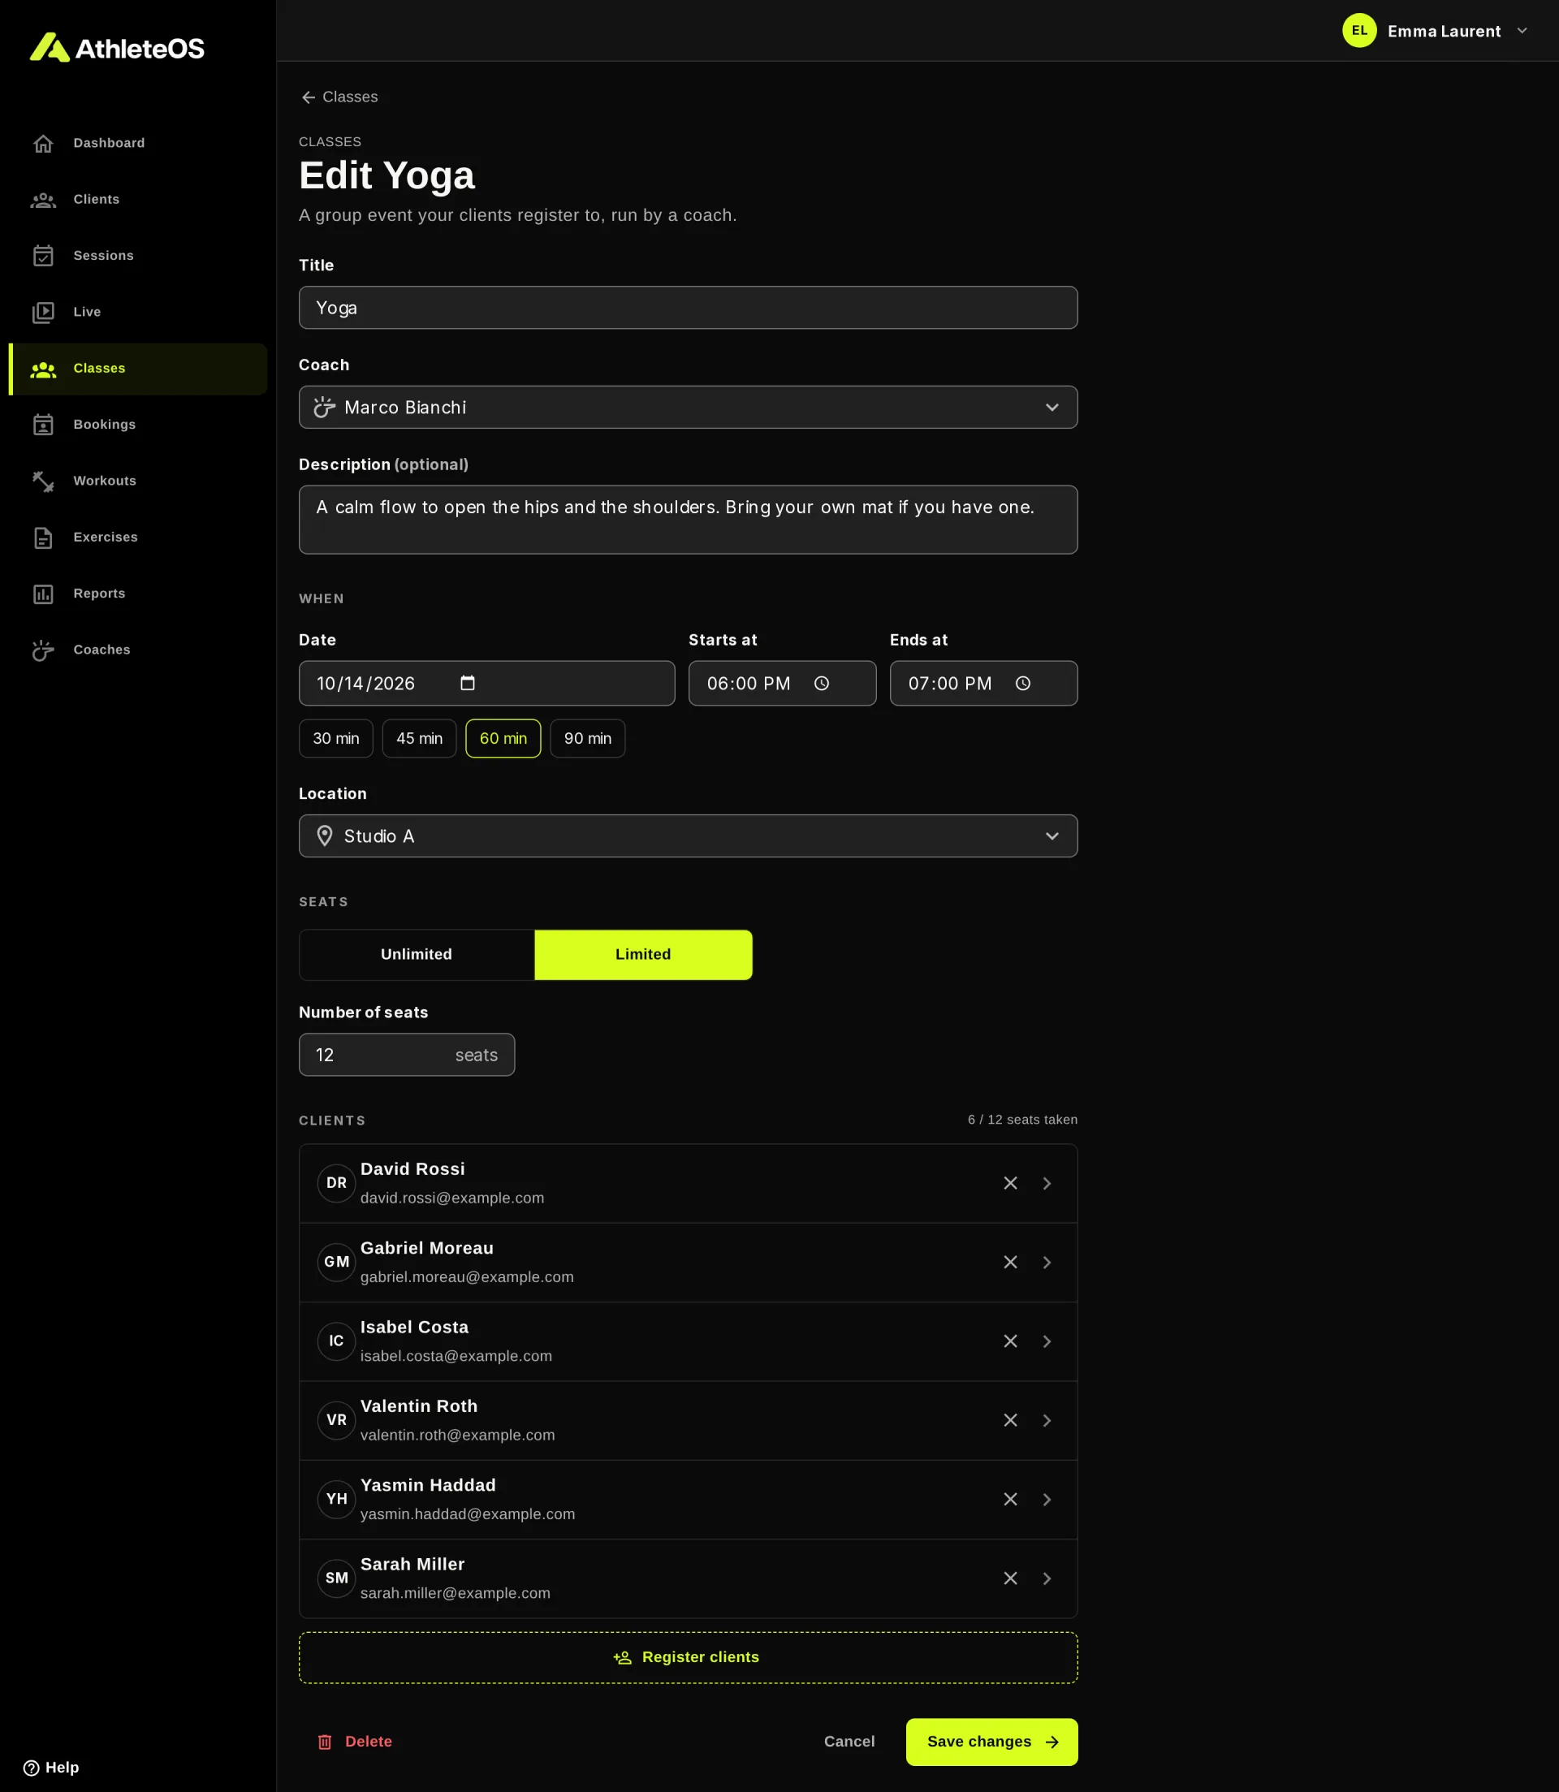
Task: Remove Yasmin Haddad with X icon
Action: click(x=1010, y=1500)
